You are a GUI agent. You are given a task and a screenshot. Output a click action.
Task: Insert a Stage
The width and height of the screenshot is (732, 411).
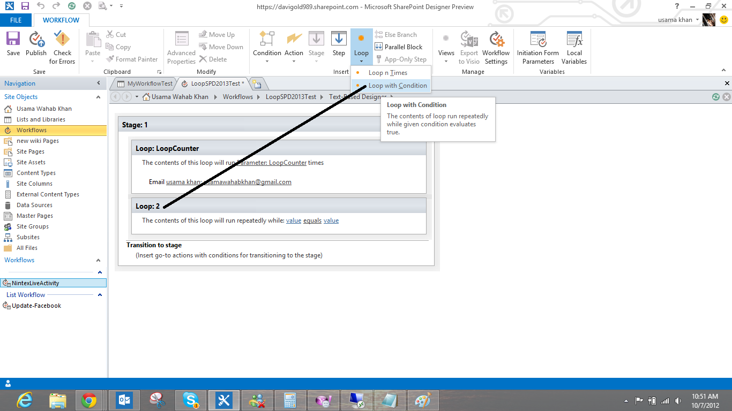(x=316, y=47)
